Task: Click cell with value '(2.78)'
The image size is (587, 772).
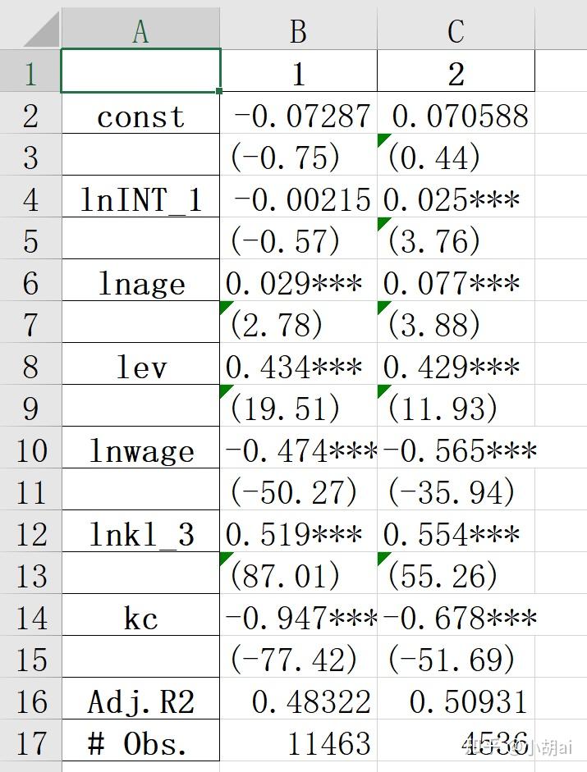Action: [299, 322]
